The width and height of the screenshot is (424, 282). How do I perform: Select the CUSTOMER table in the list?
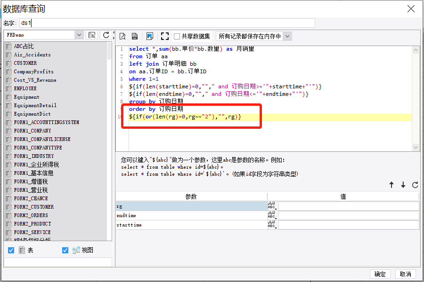(x=25, y=63)
